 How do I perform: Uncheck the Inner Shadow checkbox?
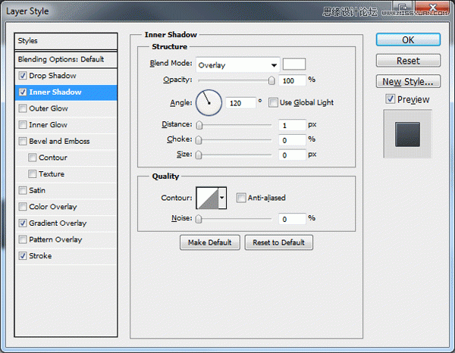coord(23,92)
